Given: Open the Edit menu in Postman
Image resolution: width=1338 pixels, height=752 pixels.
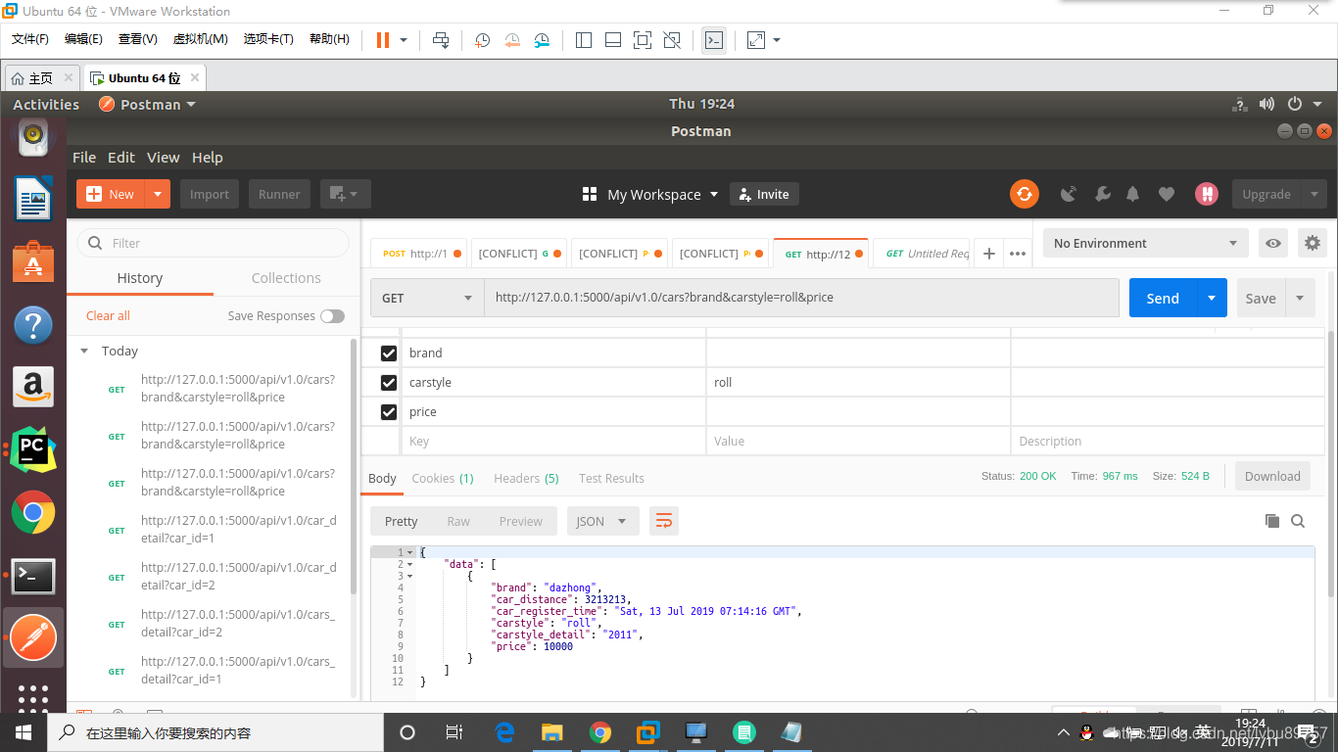Looking at the screenshot, I should pyautogui.click(x=121, y=157).
